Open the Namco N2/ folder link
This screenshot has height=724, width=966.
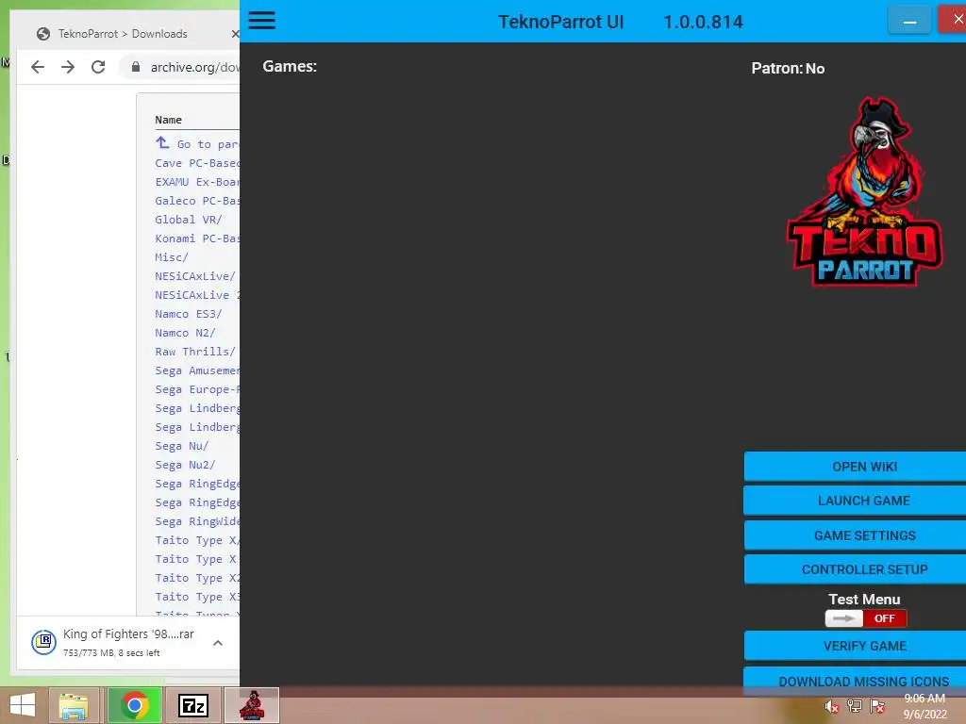185,333
